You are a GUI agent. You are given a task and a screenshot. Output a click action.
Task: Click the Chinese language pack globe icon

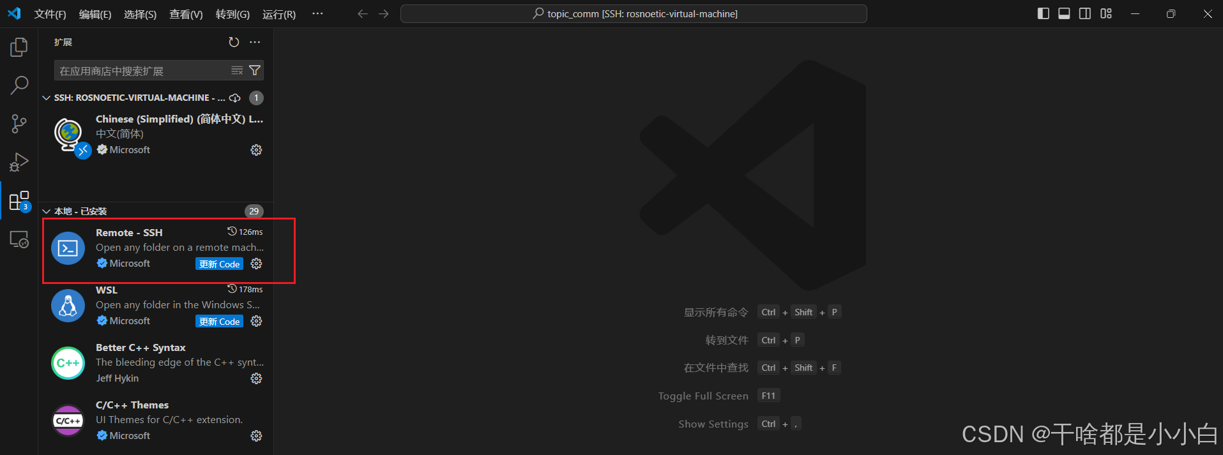click(x=69, y=135)
